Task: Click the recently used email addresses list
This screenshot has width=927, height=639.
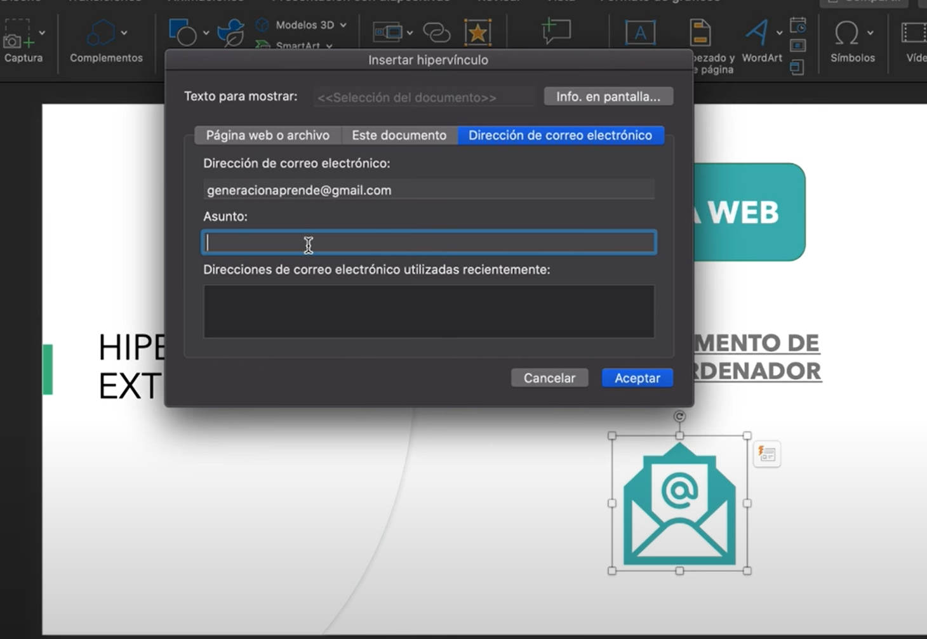Action: [x=429, y=312]
